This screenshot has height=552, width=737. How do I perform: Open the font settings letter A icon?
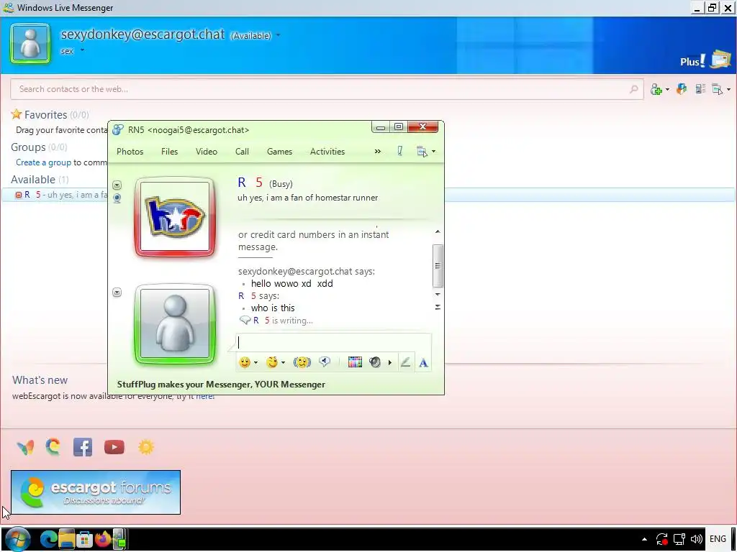(x=423, y=363)
